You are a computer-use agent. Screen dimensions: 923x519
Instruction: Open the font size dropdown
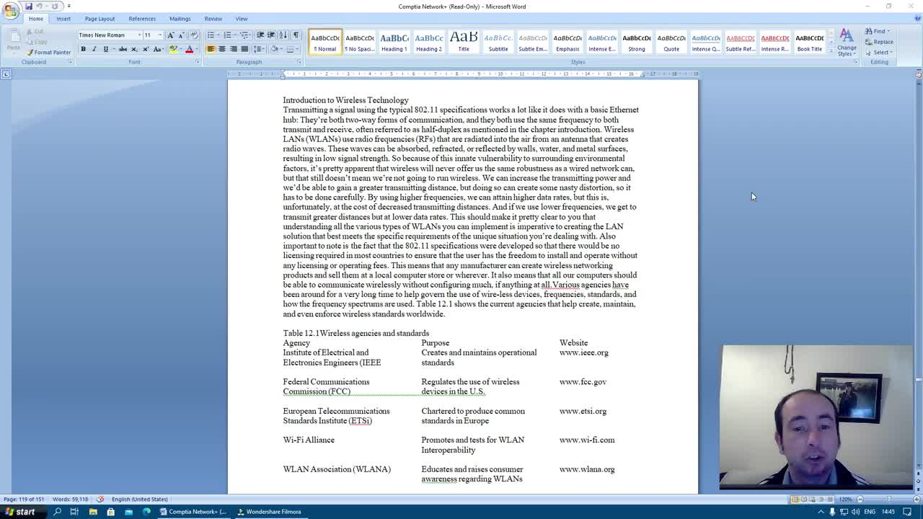tap(160, 35)
